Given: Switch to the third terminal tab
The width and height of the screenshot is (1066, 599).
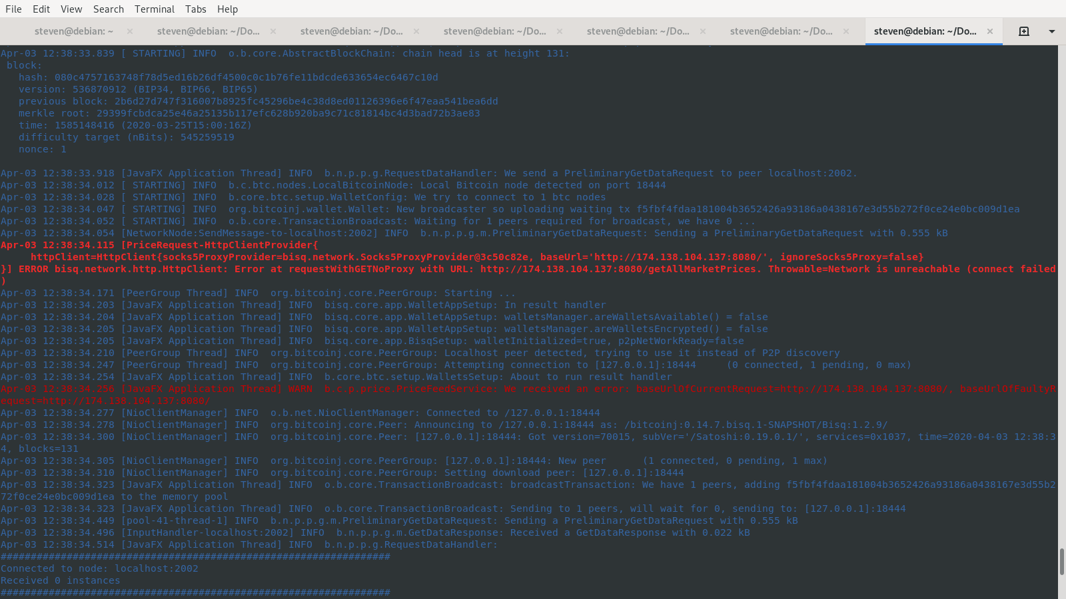Looking at the screenshot, I should [352, 31].
